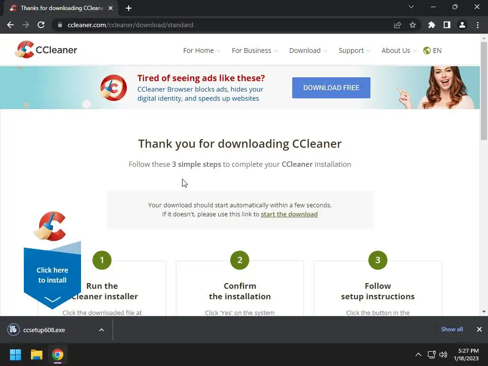Open a new browser tab

[x=129, y=8]
